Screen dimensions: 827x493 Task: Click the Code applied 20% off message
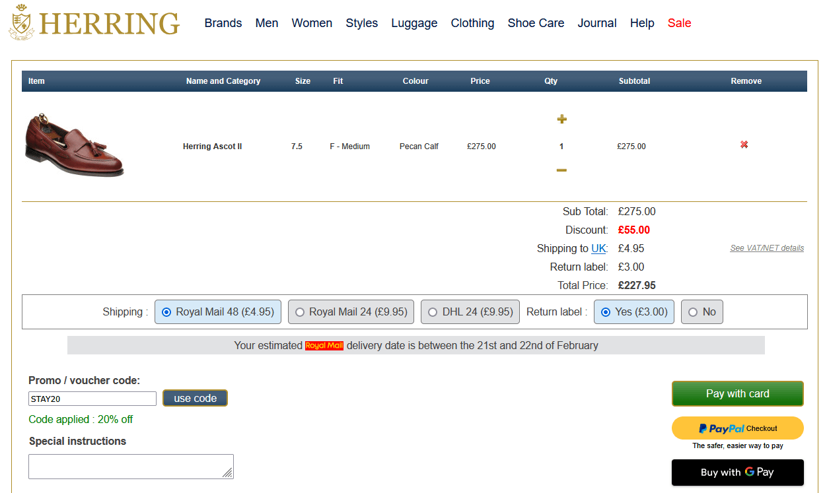tap(81, 420)
